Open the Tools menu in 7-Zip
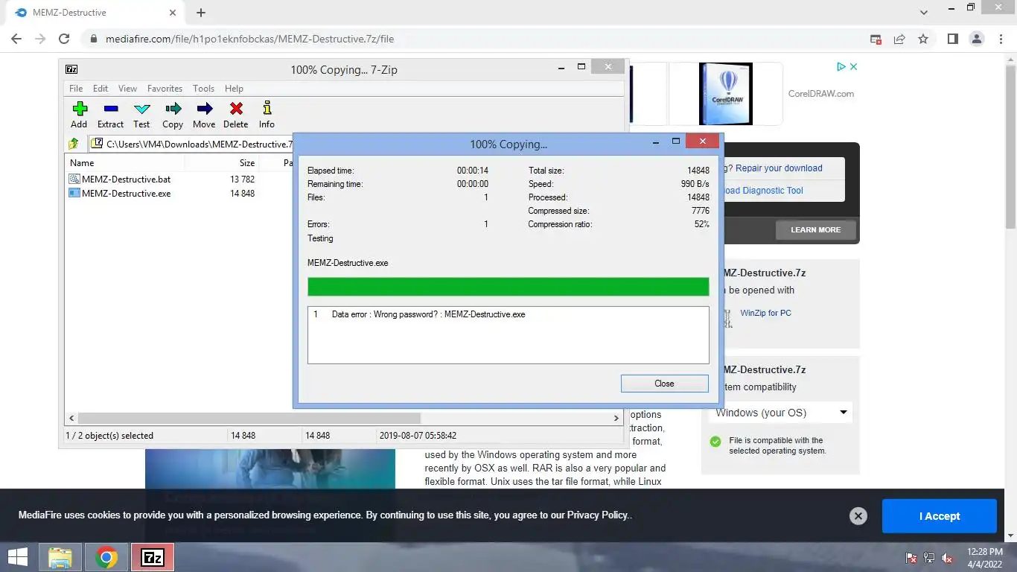The width and height of the screenshot is (1017, 572). (x=203, y=88)
